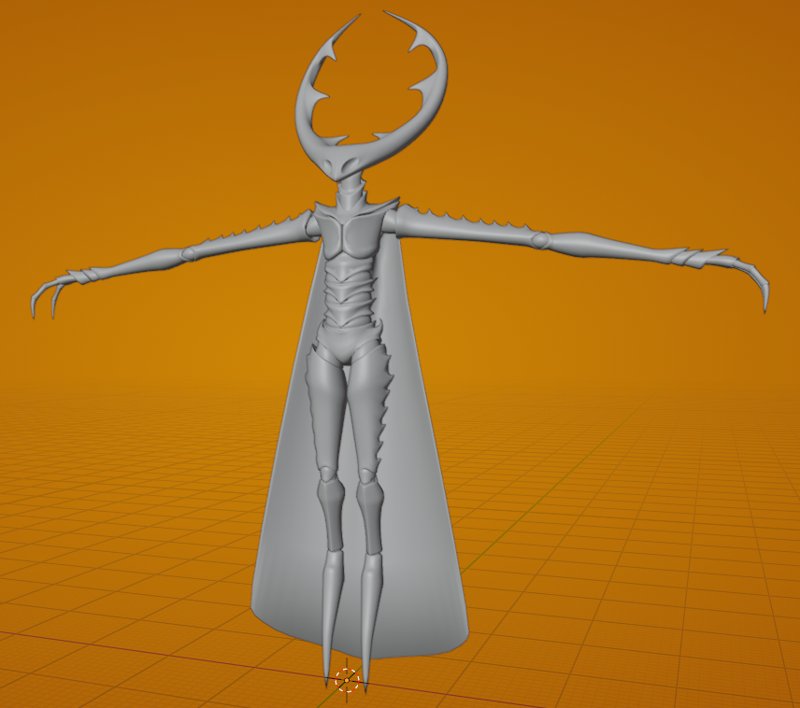Select the character's horned head
Screen dimensions: 800x708
(x=371, y=97)
